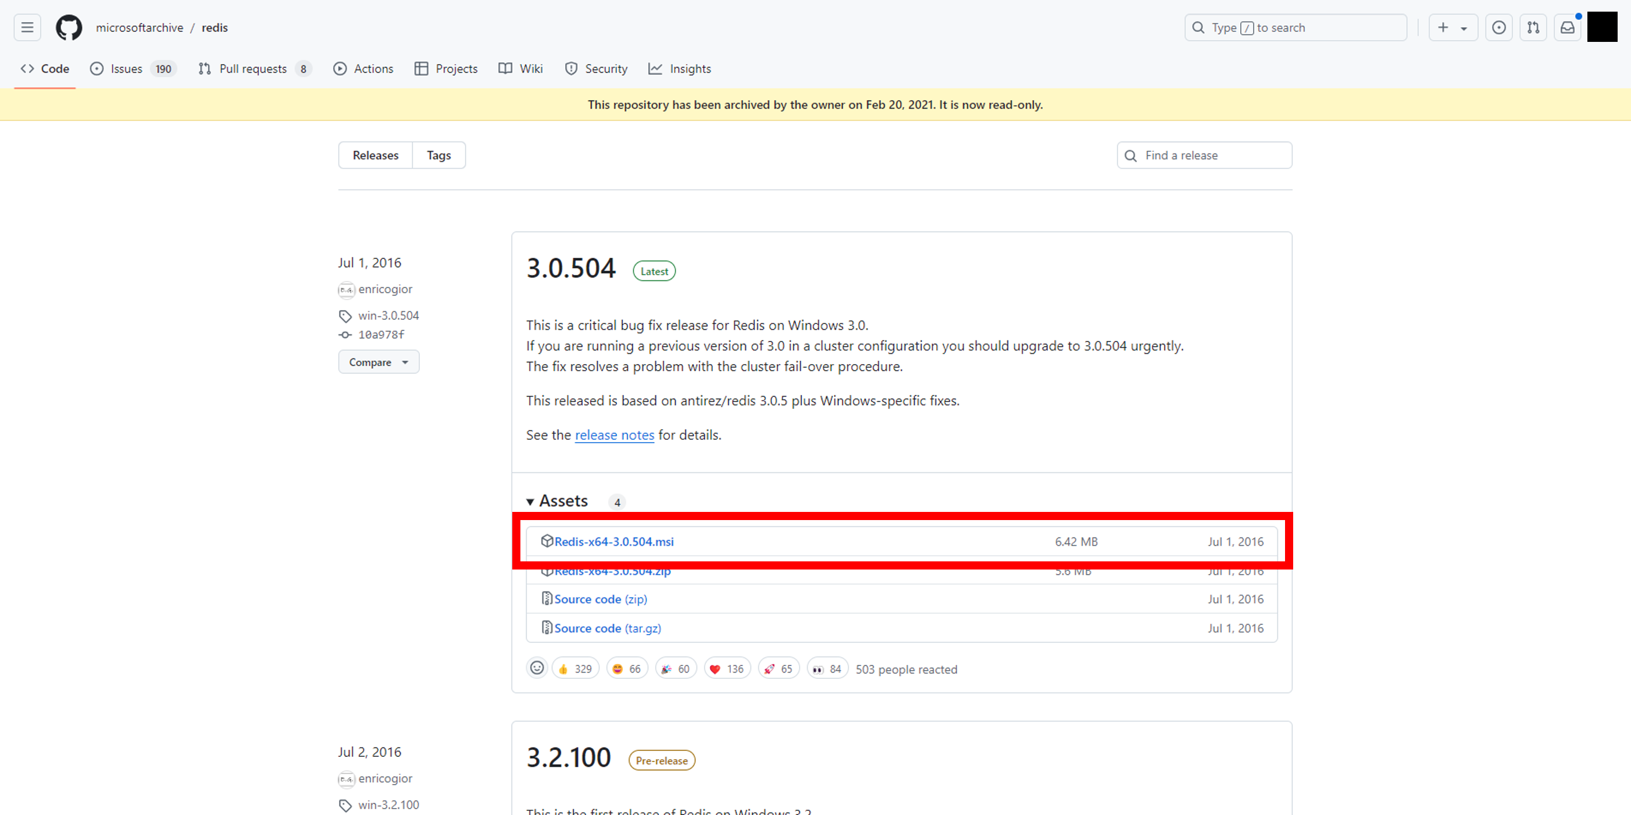The image size is (1631, 815).
Task: Go to the GitHub homepage logo
Action: (x=69, y=27)
